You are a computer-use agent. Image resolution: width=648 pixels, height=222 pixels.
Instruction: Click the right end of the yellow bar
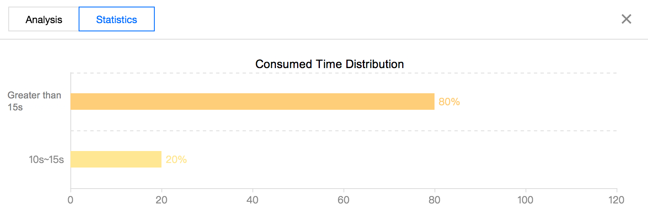[159, 159]
